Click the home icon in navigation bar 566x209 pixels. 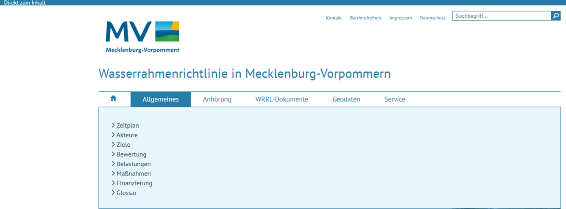pos(113,99)
